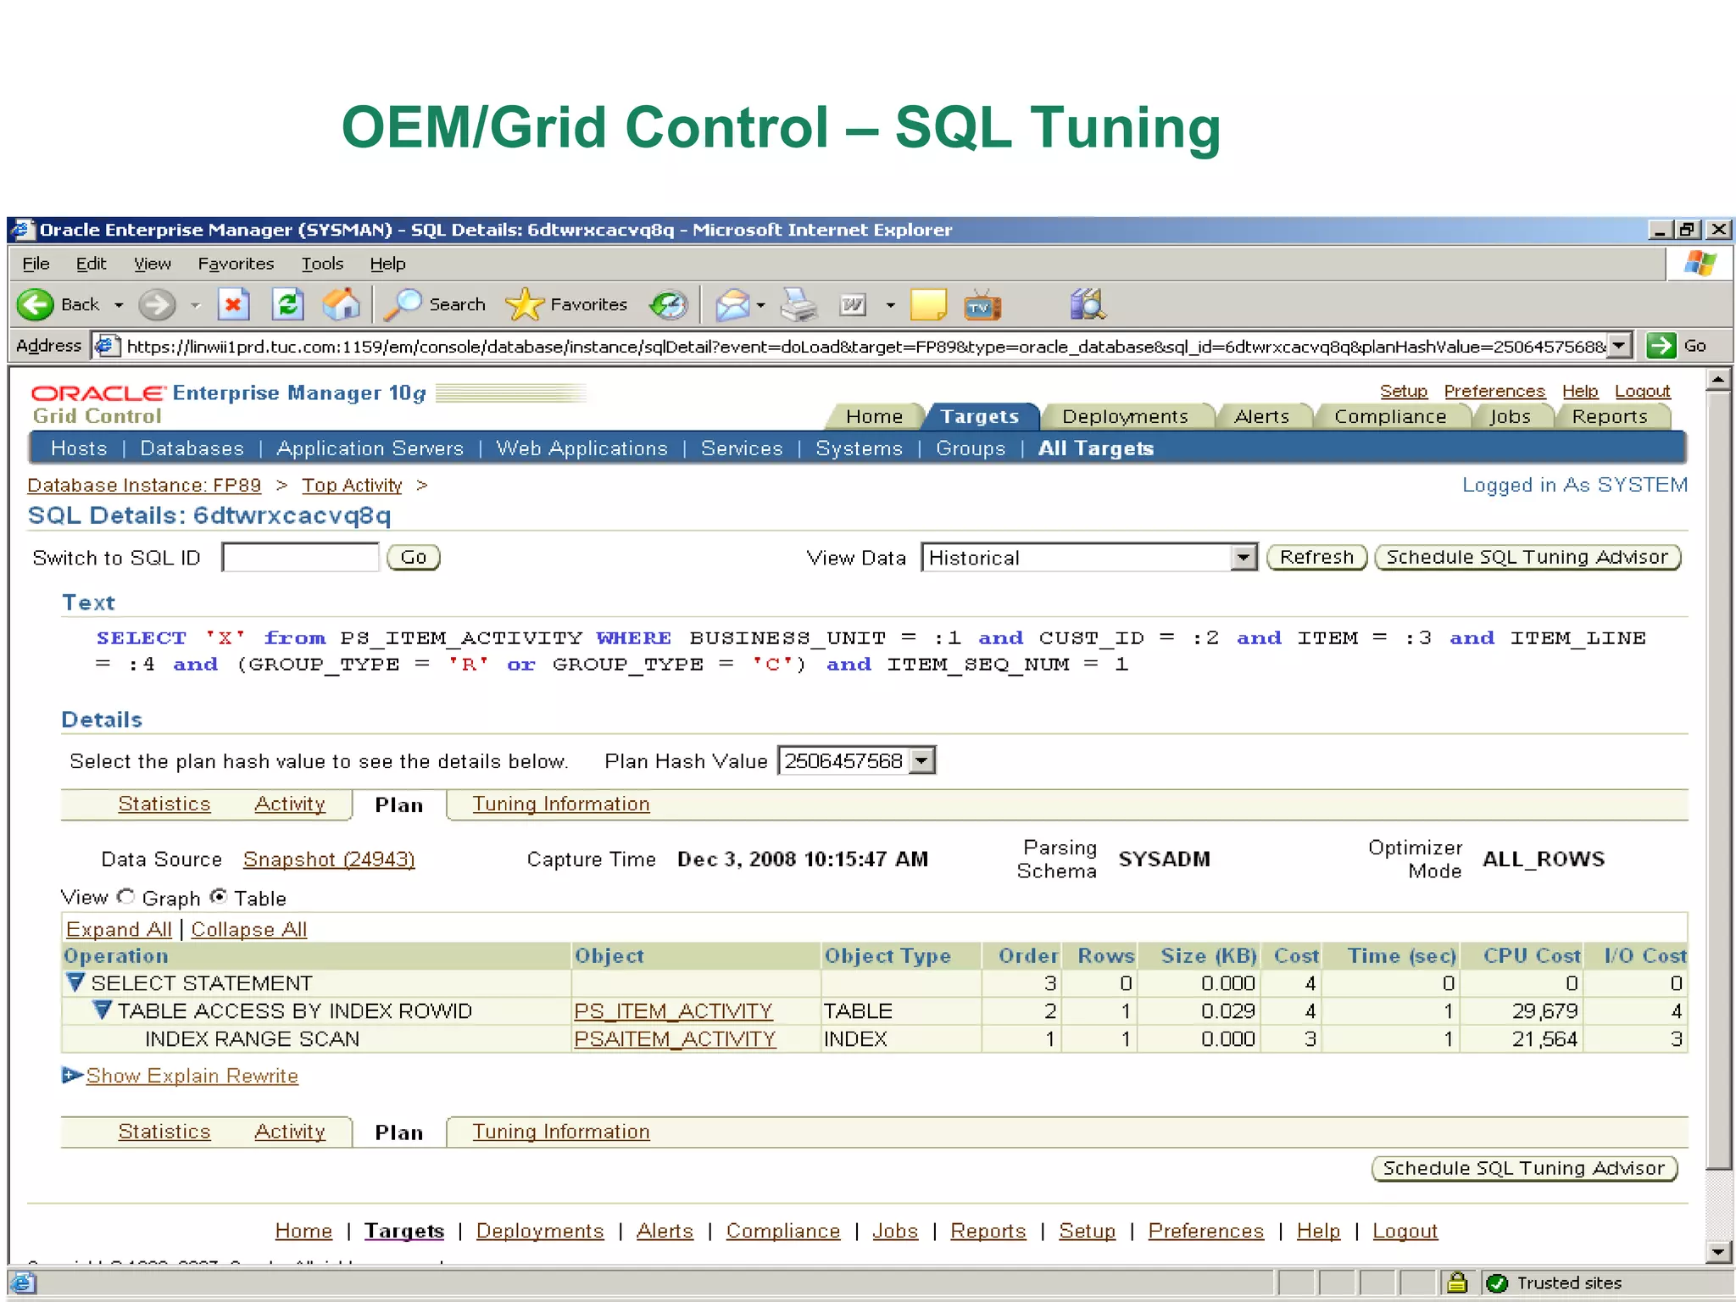Click the Databases subtab
The image size is (1736, 1302).
click(192, 448)
